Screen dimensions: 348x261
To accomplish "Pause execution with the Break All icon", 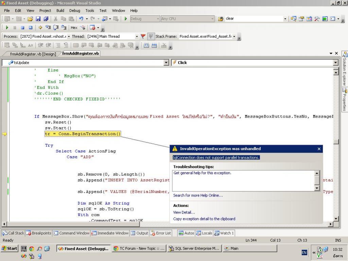I will (15, 28).
